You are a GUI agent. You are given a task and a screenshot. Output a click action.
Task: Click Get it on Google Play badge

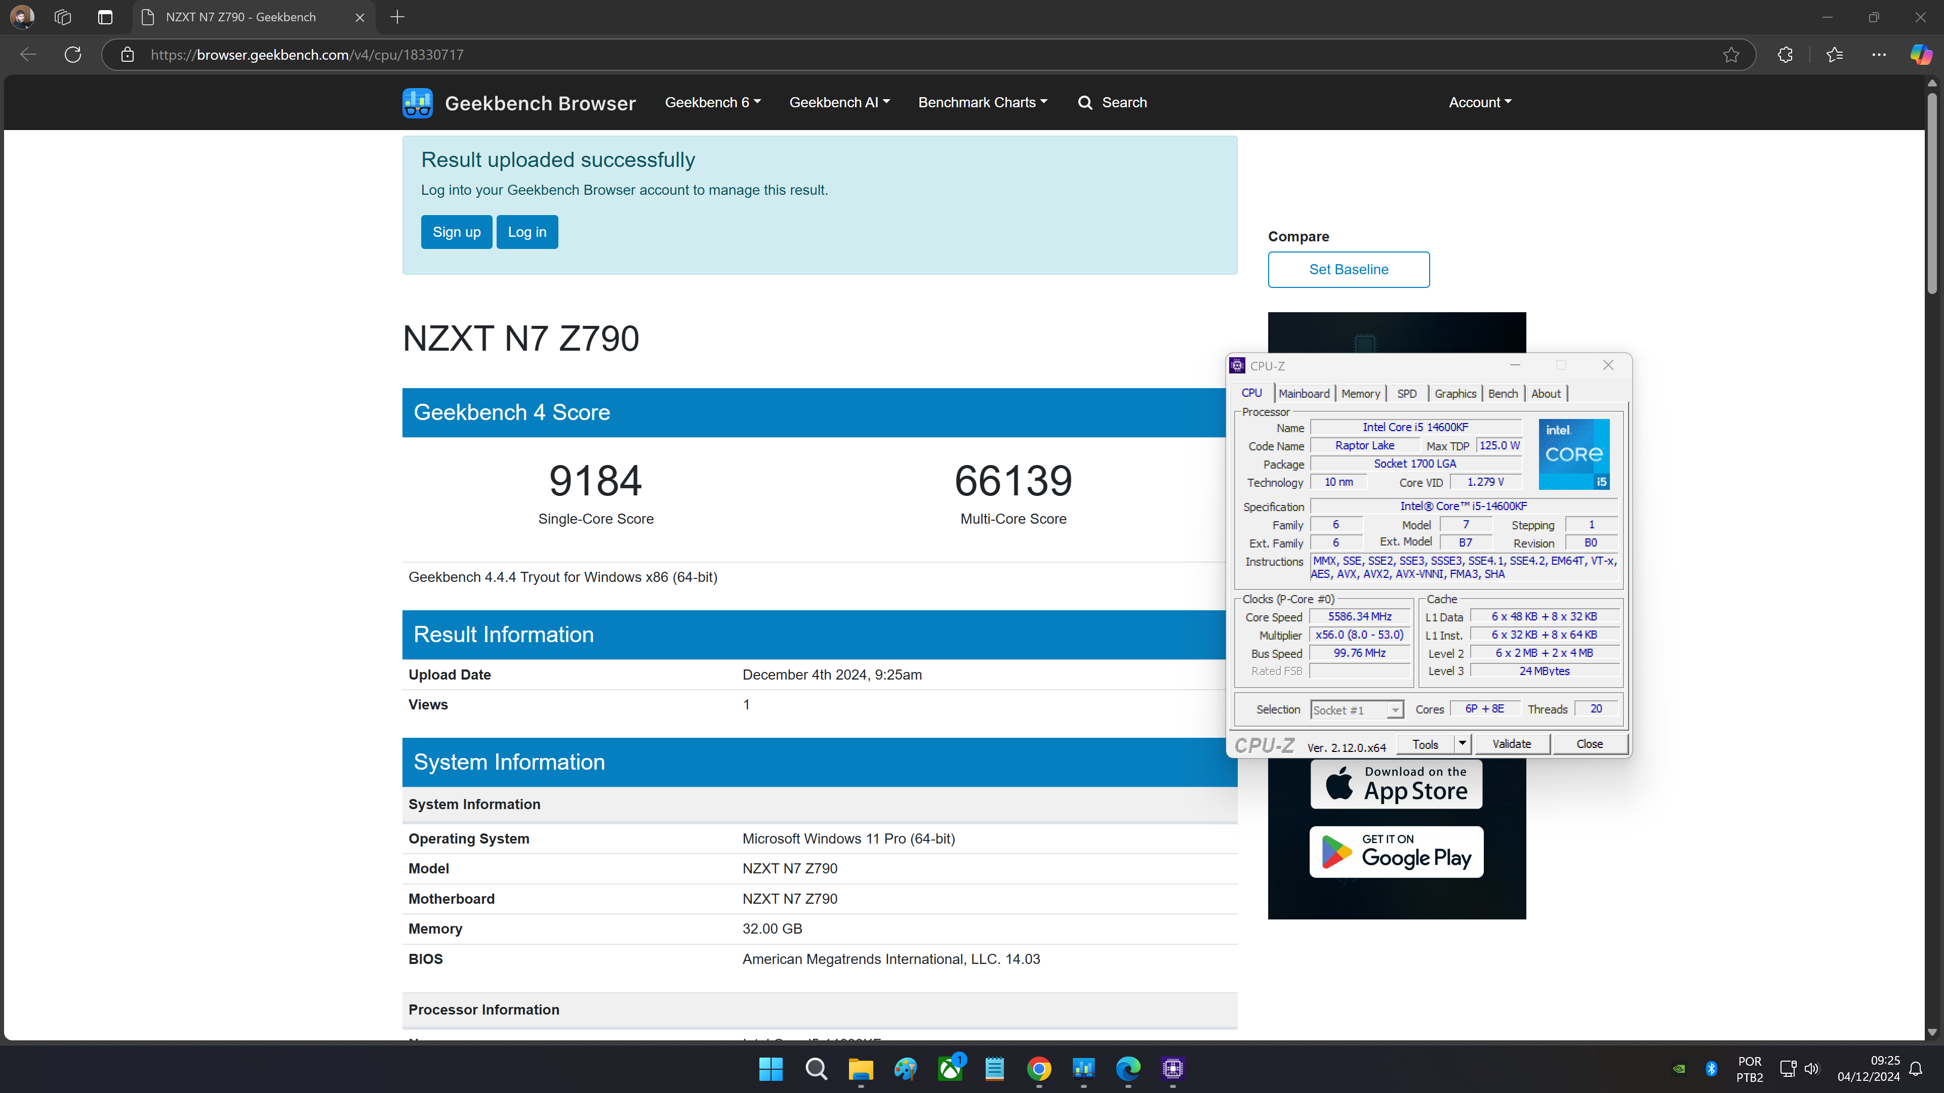tap(1396, 852)
